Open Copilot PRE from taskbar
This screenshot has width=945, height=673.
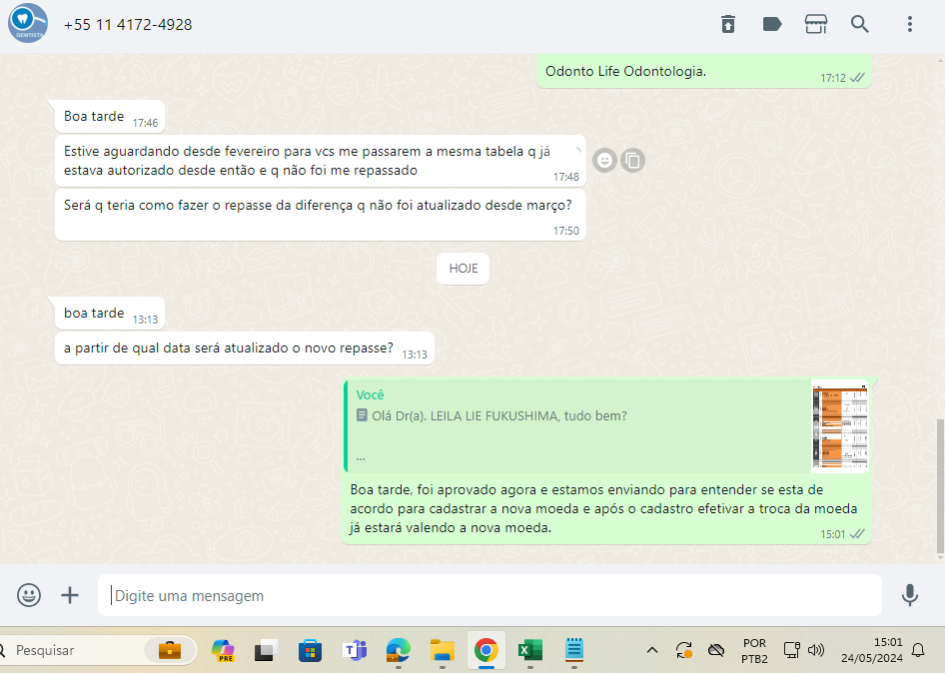(x=223, y=650)
